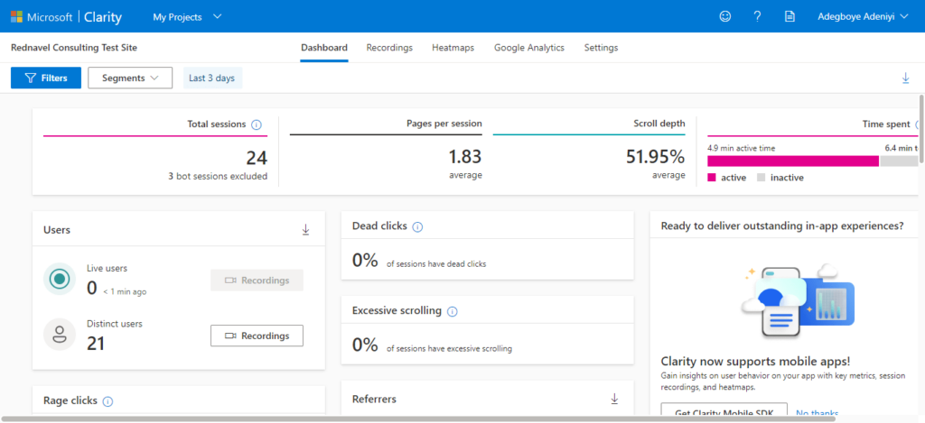Download dashboard using top-right download icon
925x423 pixels.
pos(905,78)
